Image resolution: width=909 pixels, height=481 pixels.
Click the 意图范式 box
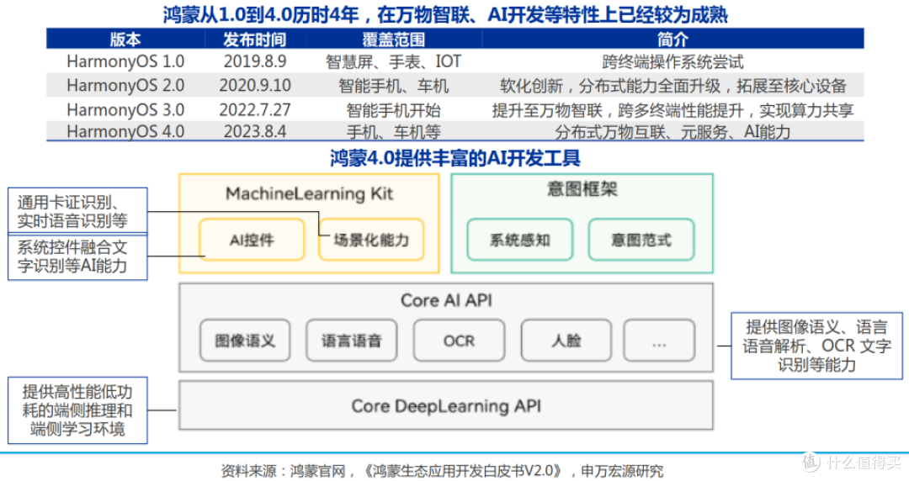click(x=641, y=240)
